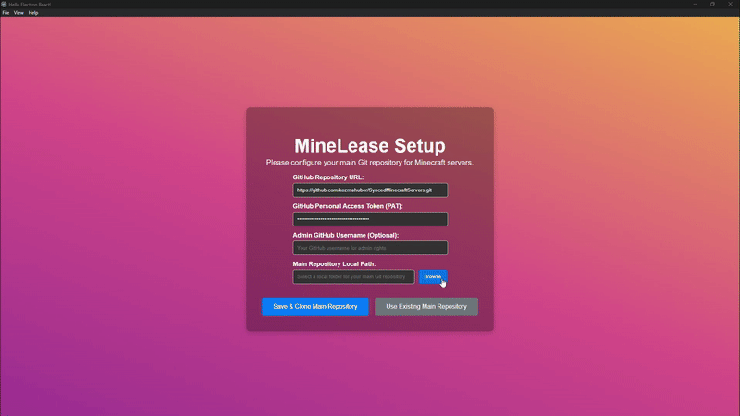Click the MineLease Setup heading
This screenshot has width=740, height=416.
370,146
